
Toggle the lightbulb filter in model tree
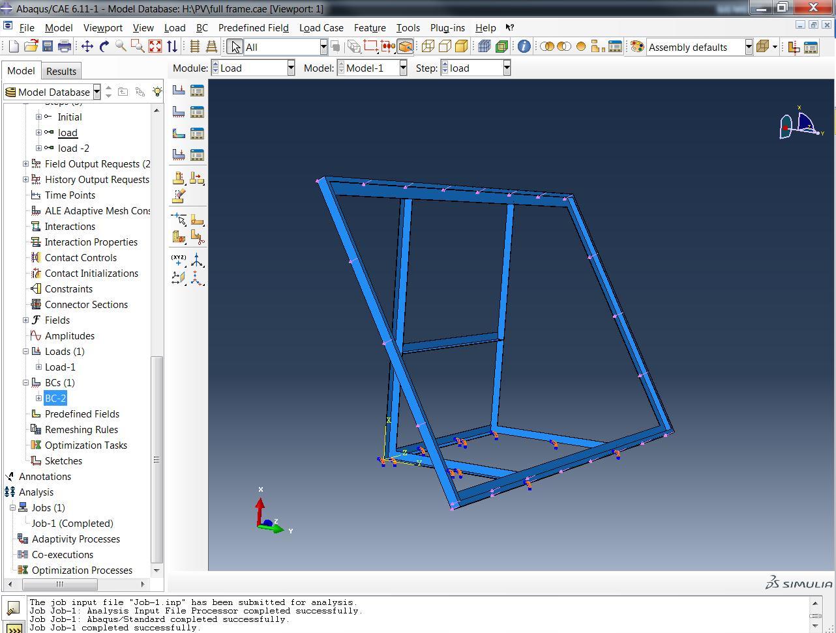pos(157,92)
